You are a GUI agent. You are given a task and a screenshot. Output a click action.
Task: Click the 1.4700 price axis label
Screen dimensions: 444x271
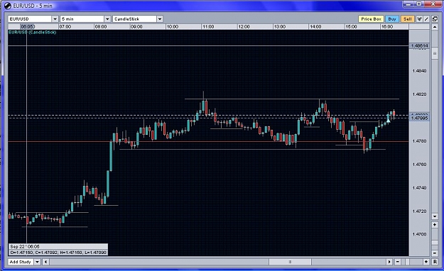coord(419,235)
